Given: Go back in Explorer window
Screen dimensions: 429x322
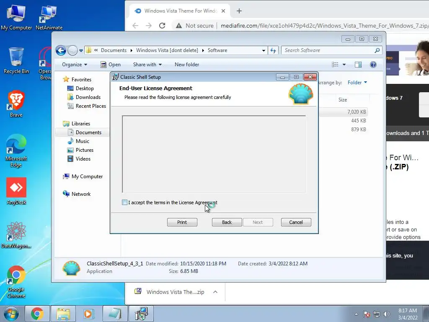Looking at the screenshot, I should [61, 50].
